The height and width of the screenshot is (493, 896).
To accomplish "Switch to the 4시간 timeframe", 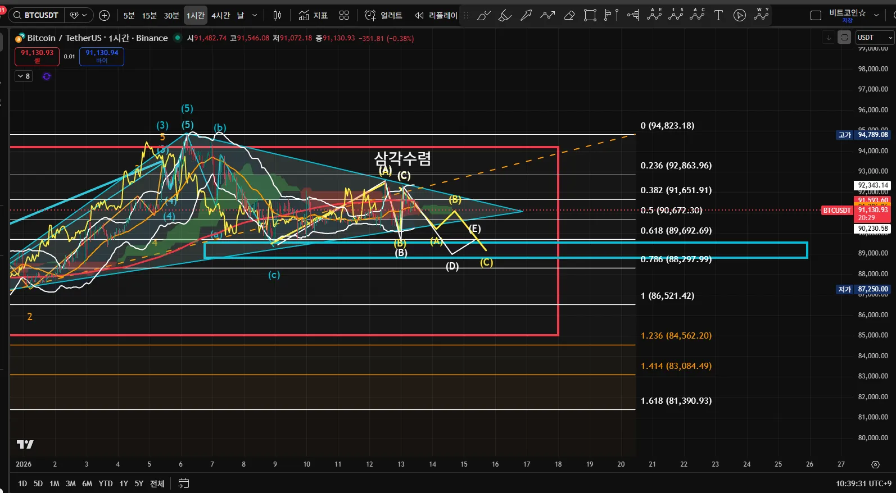I will (x=220, y=16).
